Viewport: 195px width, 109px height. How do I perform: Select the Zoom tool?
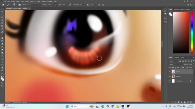[x=2, y=71]
